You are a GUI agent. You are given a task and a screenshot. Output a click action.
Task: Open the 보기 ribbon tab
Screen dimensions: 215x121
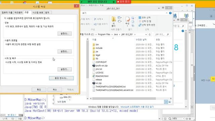pos(84,13)
